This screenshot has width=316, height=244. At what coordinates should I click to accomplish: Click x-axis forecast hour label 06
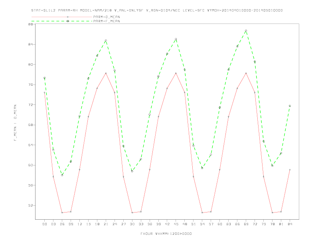coord(62,224)
